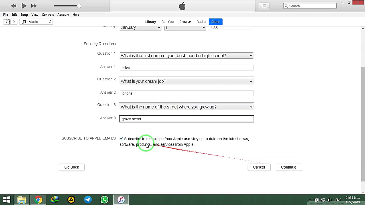Switch to the Radio tab
Screen dimensions: 365x205
point(201,22)
